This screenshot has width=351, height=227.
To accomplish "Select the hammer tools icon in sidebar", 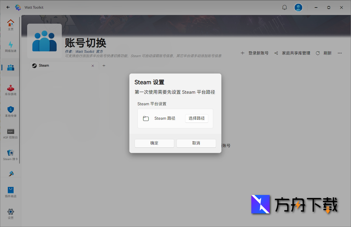I will [11, 173].
